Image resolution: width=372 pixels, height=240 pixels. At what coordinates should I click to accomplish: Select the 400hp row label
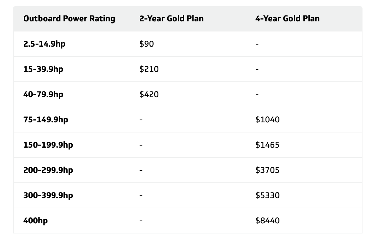(x=36, y=221)
